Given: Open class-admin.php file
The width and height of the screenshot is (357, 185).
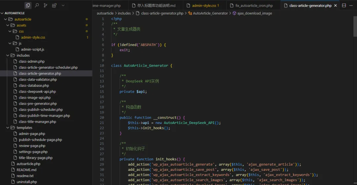Looking at the screenshot, I should (x=32, y=61).
